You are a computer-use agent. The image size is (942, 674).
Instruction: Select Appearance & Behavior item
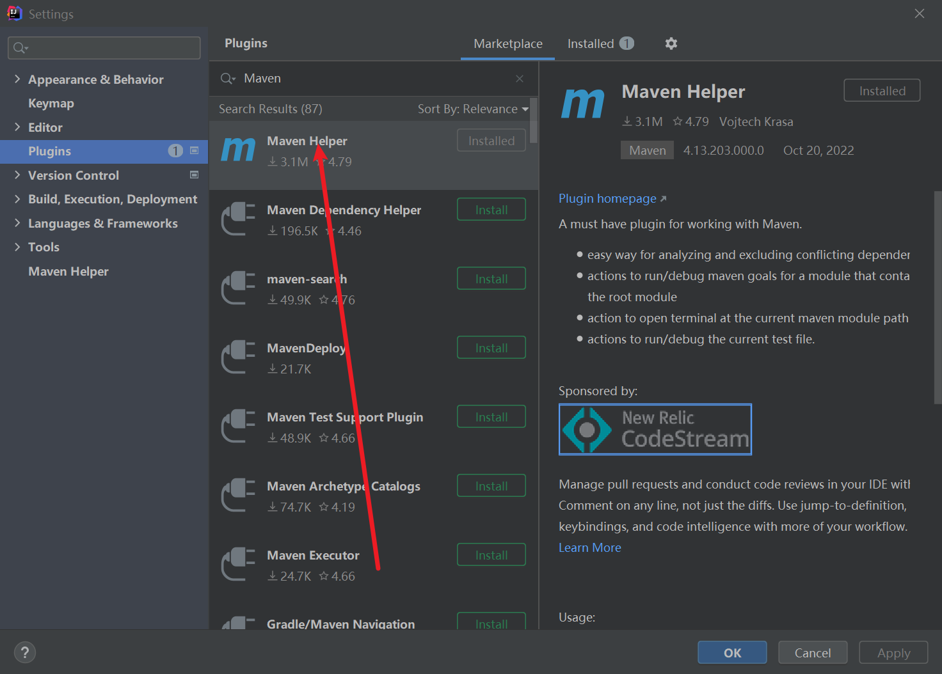[x=96, y=79]
